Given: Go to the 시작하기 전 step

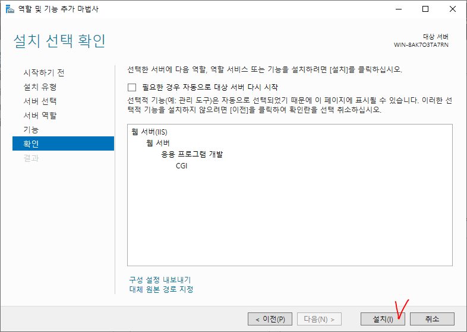Looking at the screenshot, I should click(44, 72).
